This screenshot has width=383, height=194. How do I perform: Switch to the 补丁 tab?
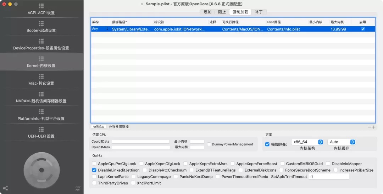259,12
